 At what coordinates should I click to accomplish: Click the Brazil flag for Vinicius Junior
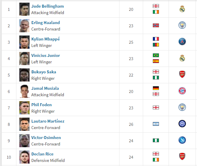point(156,55)
